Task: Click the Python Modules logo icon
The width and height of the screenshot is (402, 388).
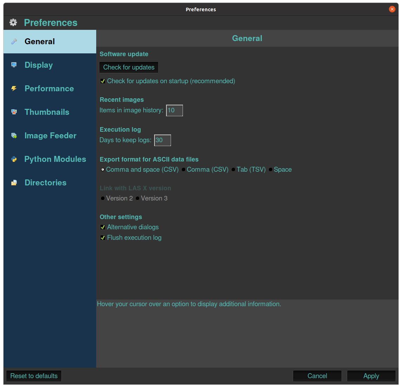Action: [14, 159]
